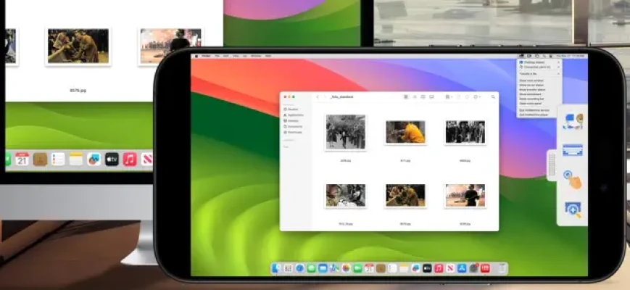Viewport: 630px width, 290px height.
Task: Launch the Apple TV app in the monitor dock
Action: 112,159
